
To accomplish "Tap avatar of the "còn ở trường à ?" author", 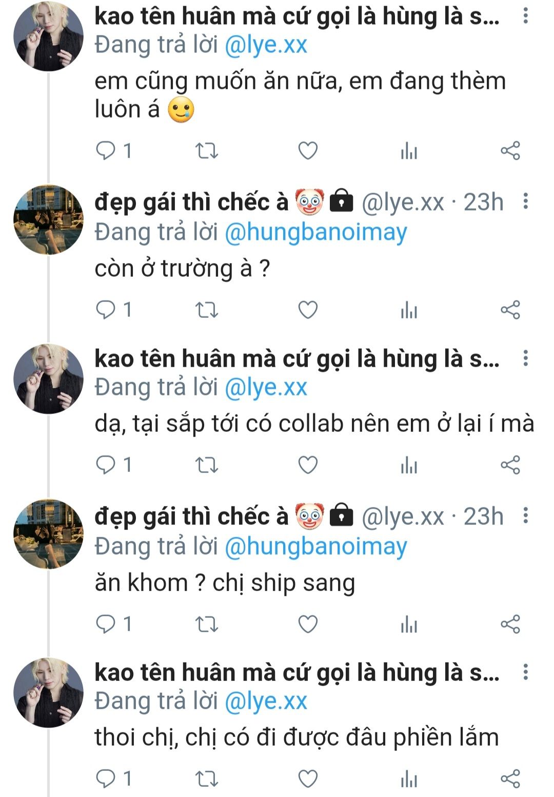I will [48, 220].
